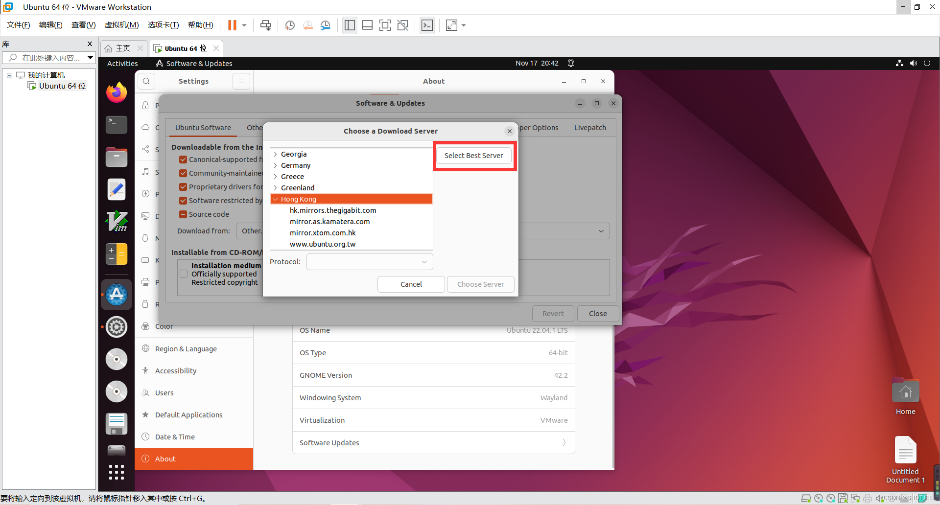Expand the Germany server list
Image resolution: width=940 pixels, height=505 pixels.
click(276, 165)
